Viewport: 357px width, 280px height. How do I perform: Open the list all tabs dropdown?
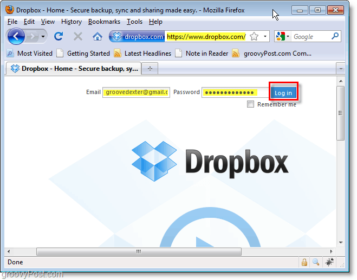341,69
